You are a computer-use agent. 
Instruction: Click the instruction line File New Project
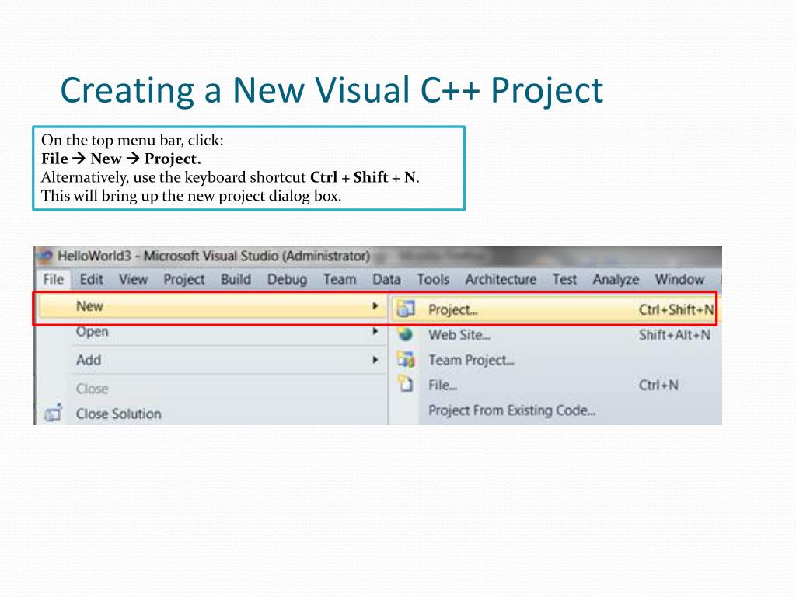click(x=120, y=159)
